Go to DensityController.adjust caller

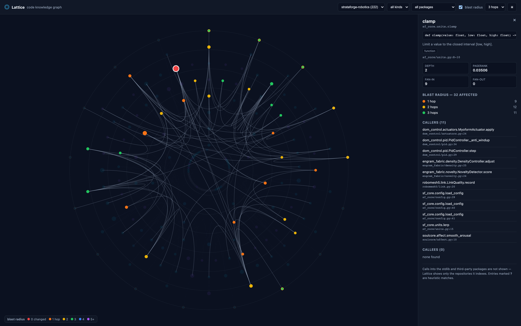click(x=469, y=163)
